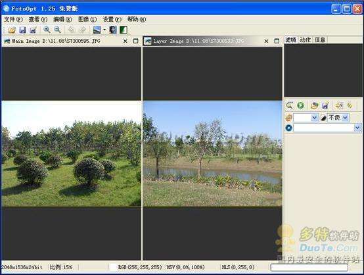Screen dimensions: 364x275
Task: Click filter preview magnifier icon in side panel
Action: tap(290, 105)
